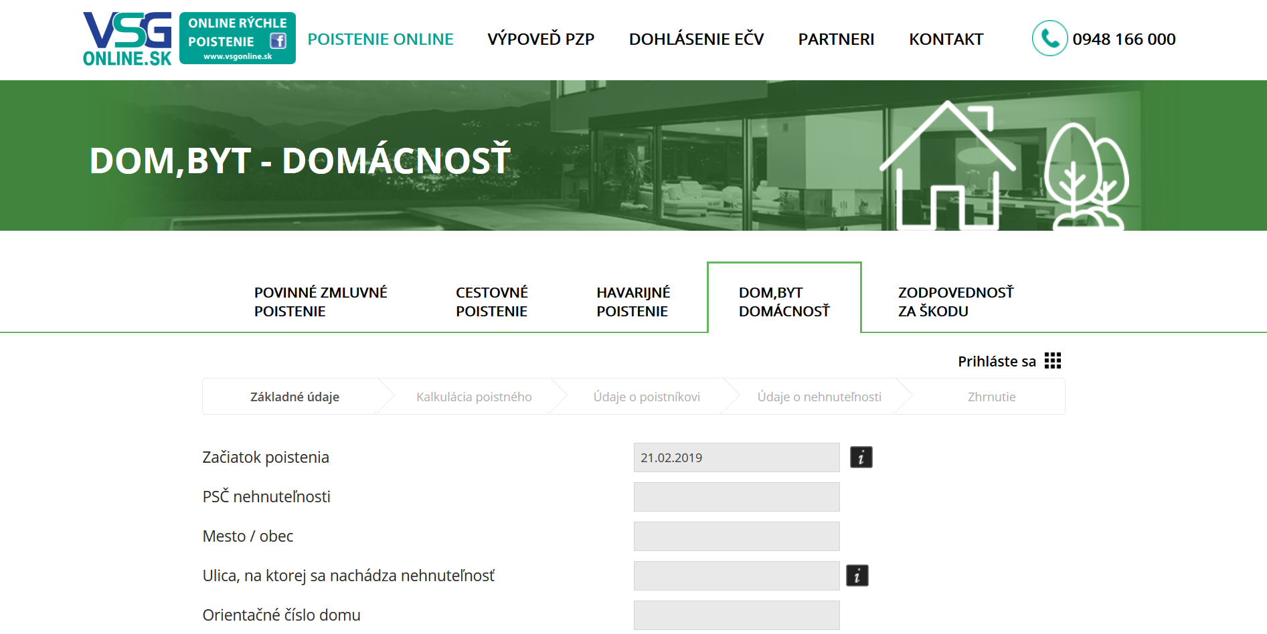Viewport: 1267px width, 634px height.
Task: Open info icon beside Začiatok poistenia
Action: pyautogui.click(x=861, y=457)
